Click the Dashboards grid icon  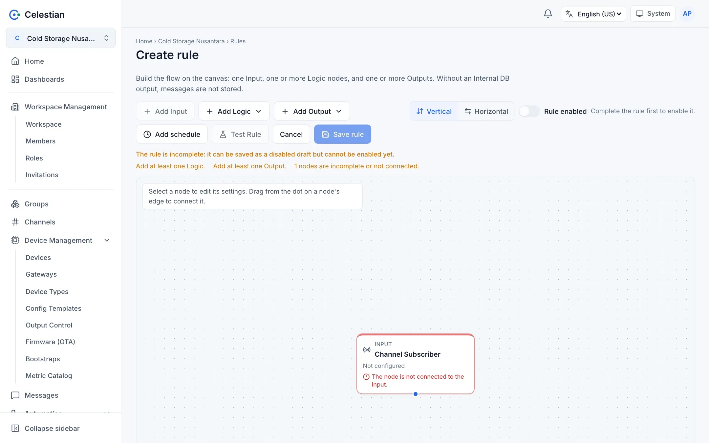[15, 79]
